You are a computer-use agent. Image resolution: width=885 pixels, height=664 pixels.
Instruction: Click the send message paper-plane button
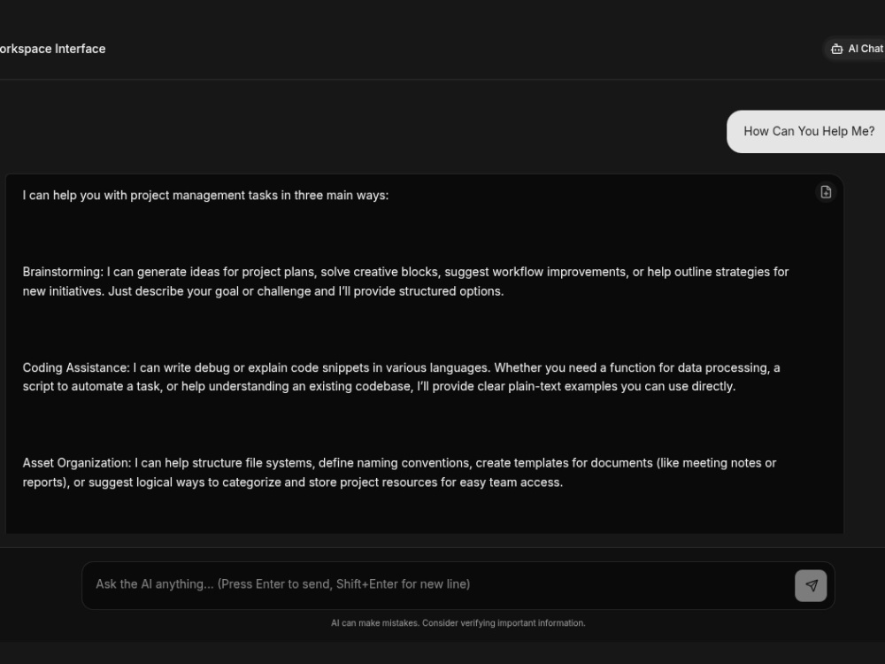tap(811, 585)
